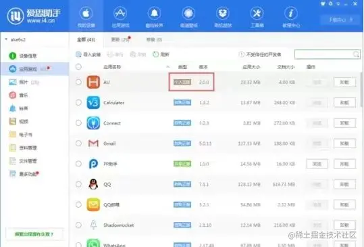Select 应用游戏 in the left sidebar
This screenshot has height=247, width=364.
[35, 69]
